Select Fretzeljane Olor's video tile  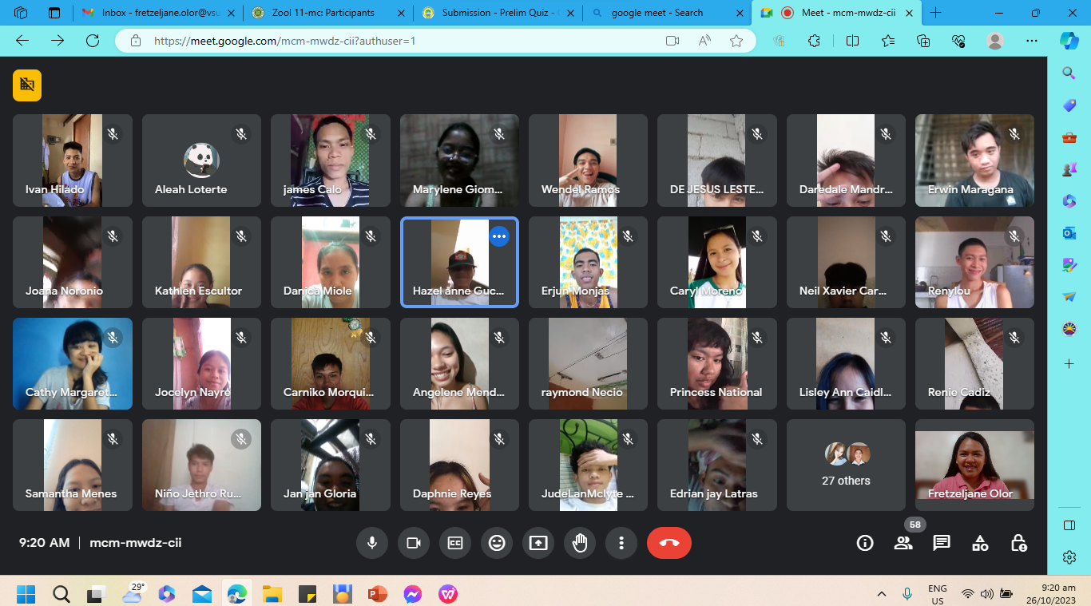point(974,465)
